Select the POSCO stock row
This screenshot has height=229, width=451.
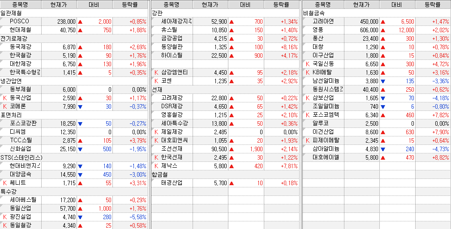[73, 21]
